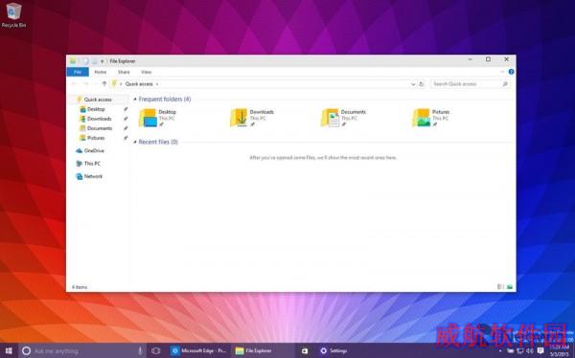Refresh the Quick access view
The image size is (575, 358).
(422, 84)
